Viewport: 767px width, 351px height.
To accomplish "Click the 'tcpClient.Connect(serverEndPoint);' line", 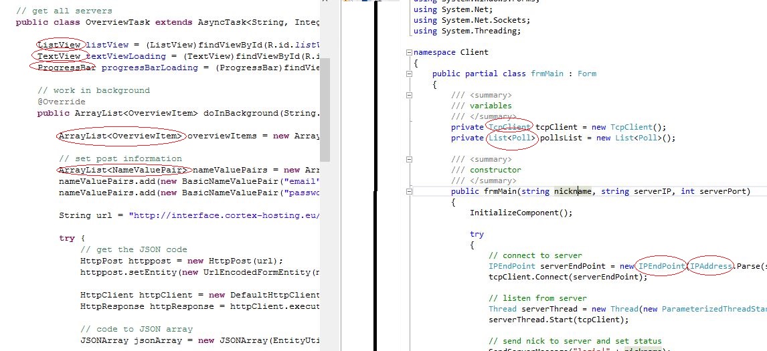I will [568, 277].
